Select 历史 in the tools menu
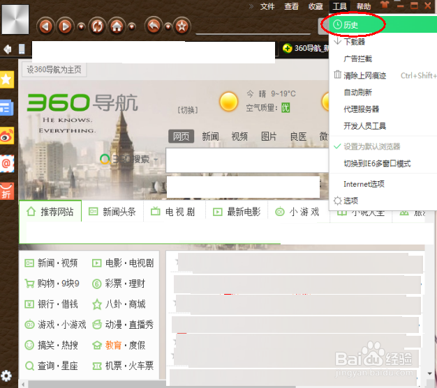The width and height of the screenshot is (437, 388). point(383,25)
